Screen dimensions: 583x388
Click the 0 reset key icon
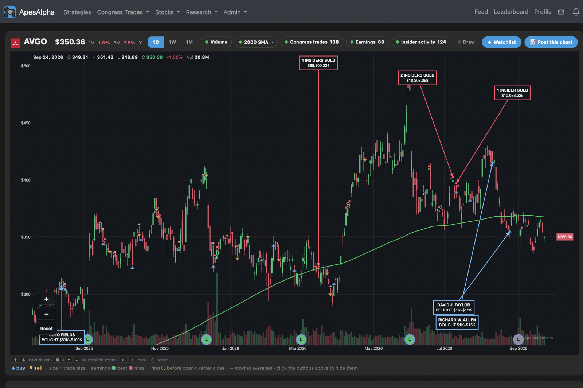point(152,360)
